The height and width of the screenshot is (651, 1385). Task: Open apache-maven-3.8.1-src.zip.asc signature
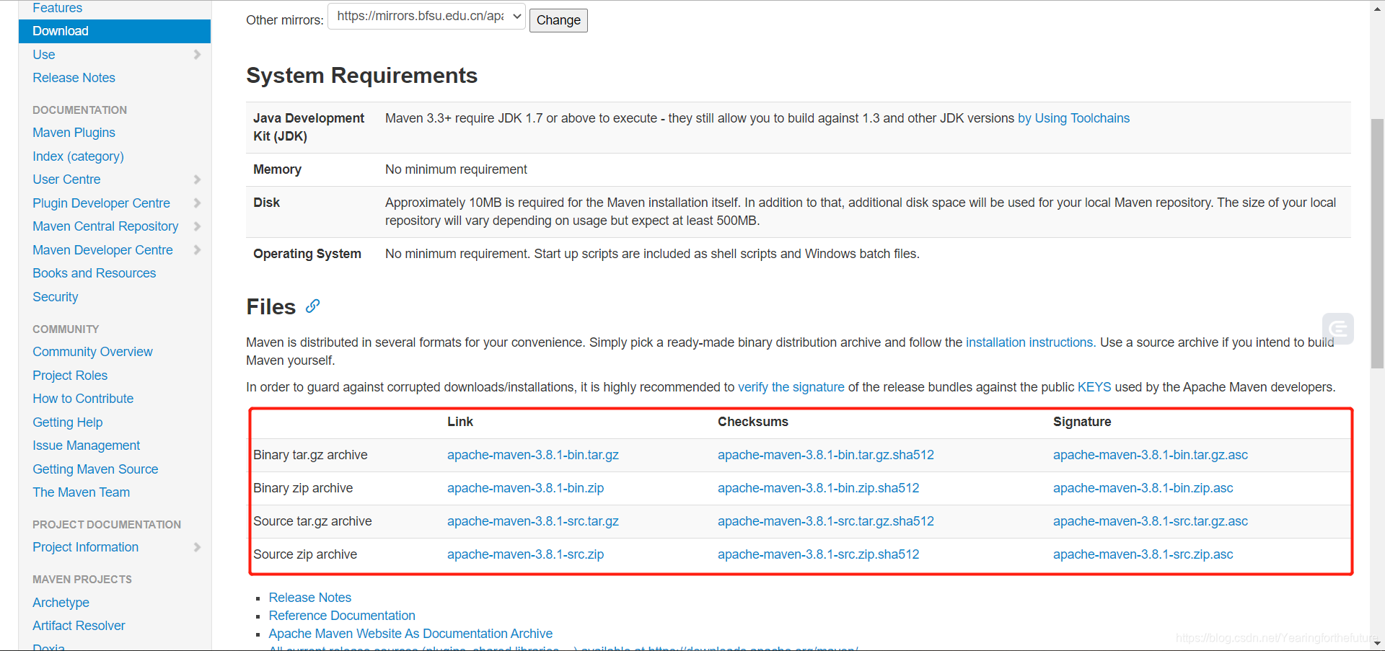pos(1143,554)
